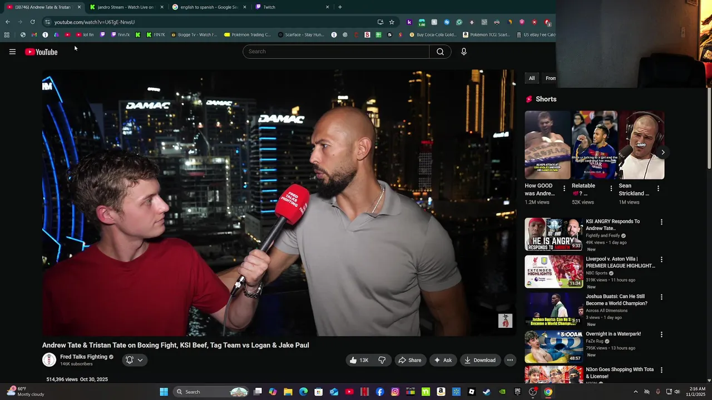712x400 pixels.
Task: Show hidden system tray icons
Action: 636,392
